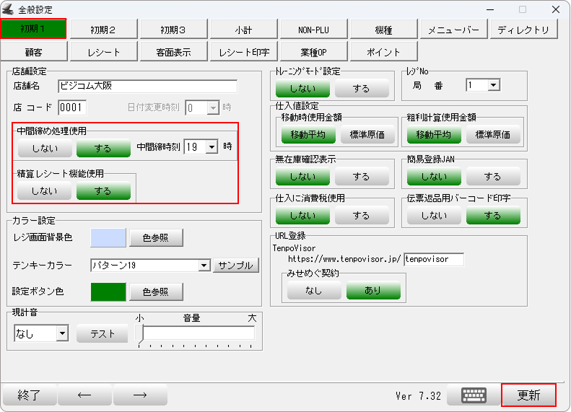Click the right arrow navigation button

click(x=140, y=395)
